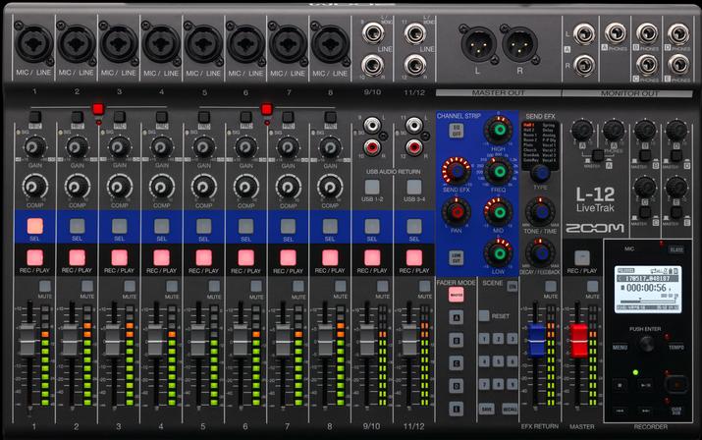
Task: Click the red MASTER fader
Action: click(x=578, y=340)
